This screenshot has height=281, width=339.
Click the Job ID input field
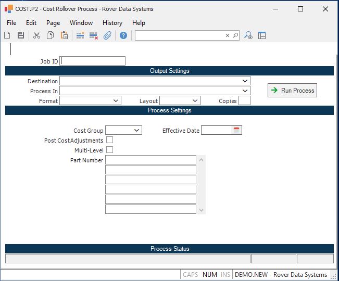click(x=93, y=61)
